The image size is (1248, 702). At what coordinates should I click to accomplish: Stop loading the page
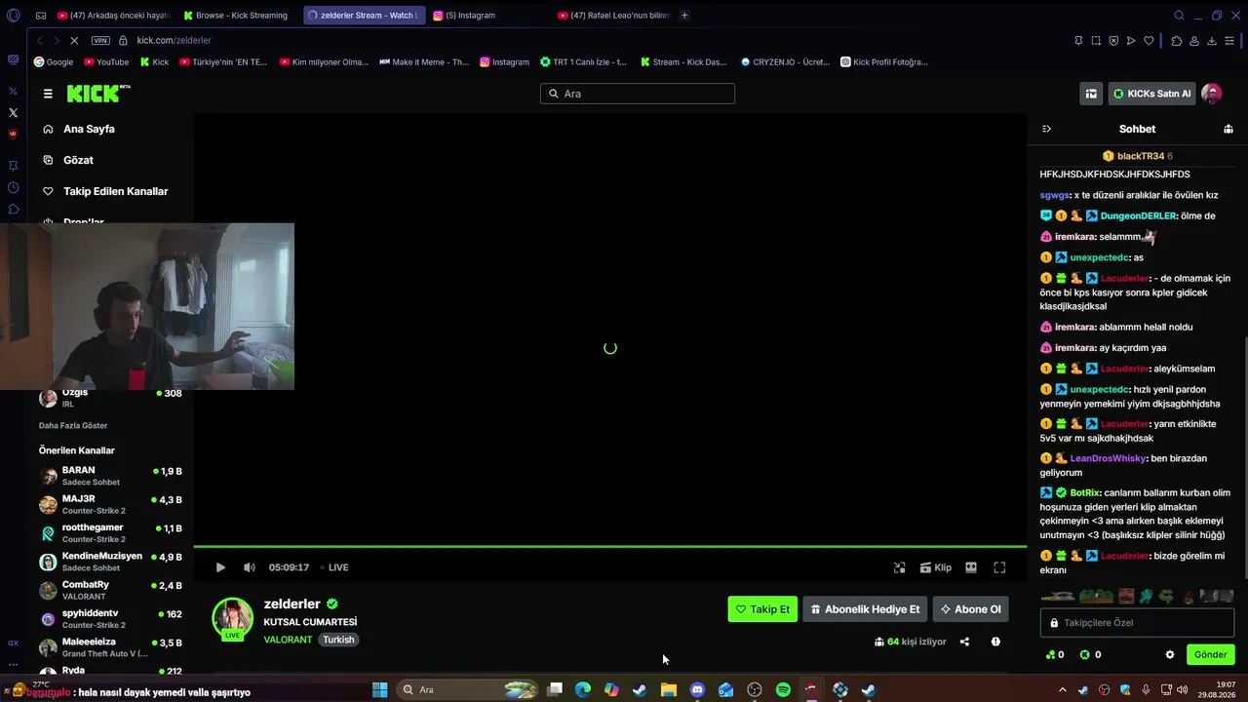coord(73,40)
